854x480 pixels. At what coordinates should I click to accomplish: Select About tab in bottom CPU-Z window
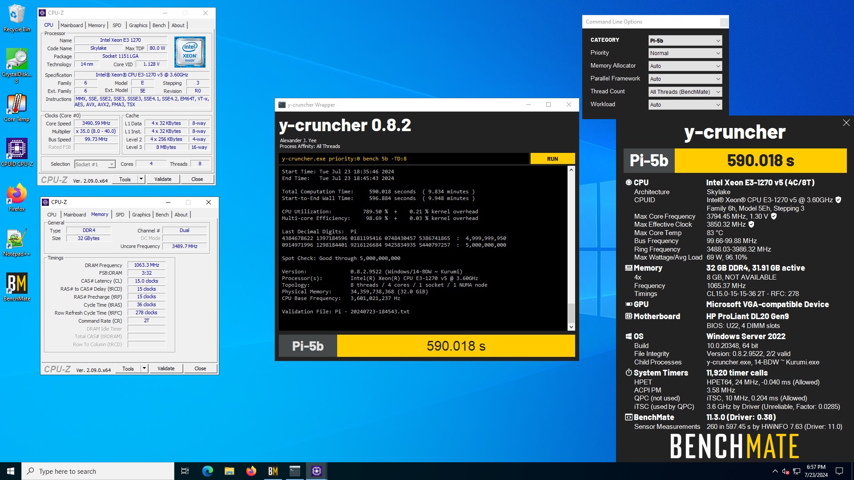(x=181, y=215)
